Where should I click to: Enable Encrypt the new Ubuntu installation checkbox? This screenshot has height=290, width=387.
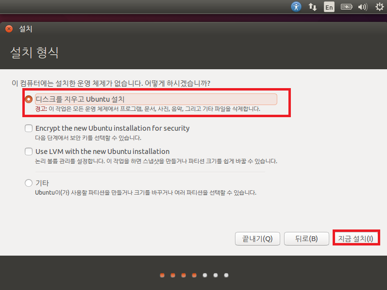pyautogui.click(x=29, y=128)
